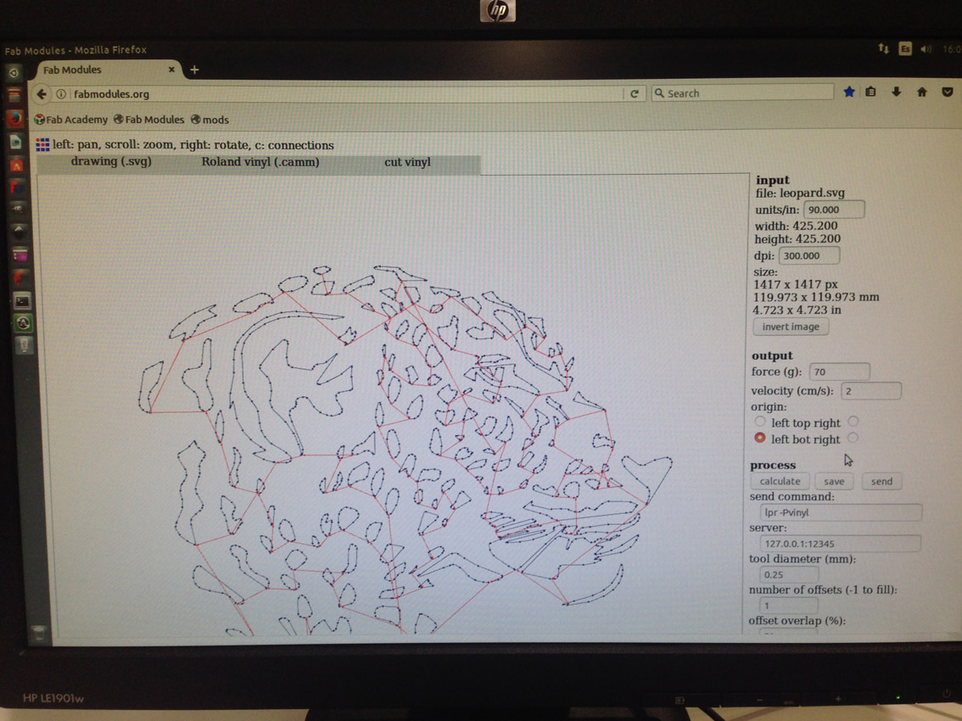Open the green Software Updater icon in launcher
The image size is (962, 721).
23,323
